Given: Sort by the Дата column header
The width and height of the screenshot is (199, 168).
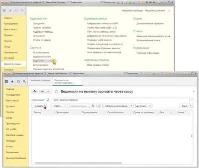Looking at the screenshot, I should click(162, 112).
